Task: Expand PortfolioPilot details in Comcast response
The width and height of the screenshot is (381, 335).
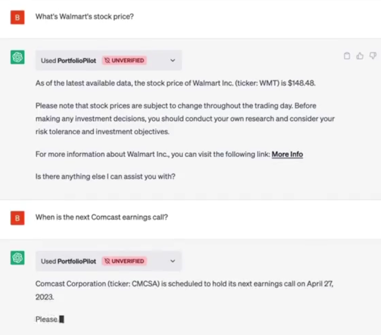Action: [x=173, y=261]
